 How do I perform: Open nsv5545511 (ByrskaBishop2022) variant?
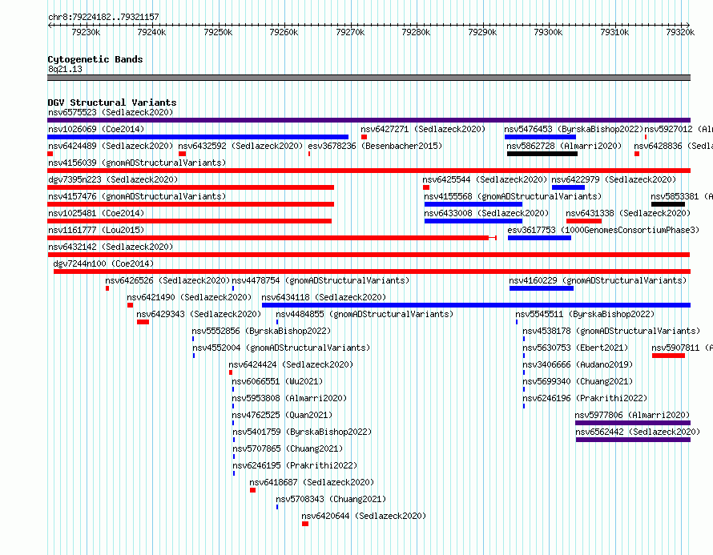tap(585, 314)
